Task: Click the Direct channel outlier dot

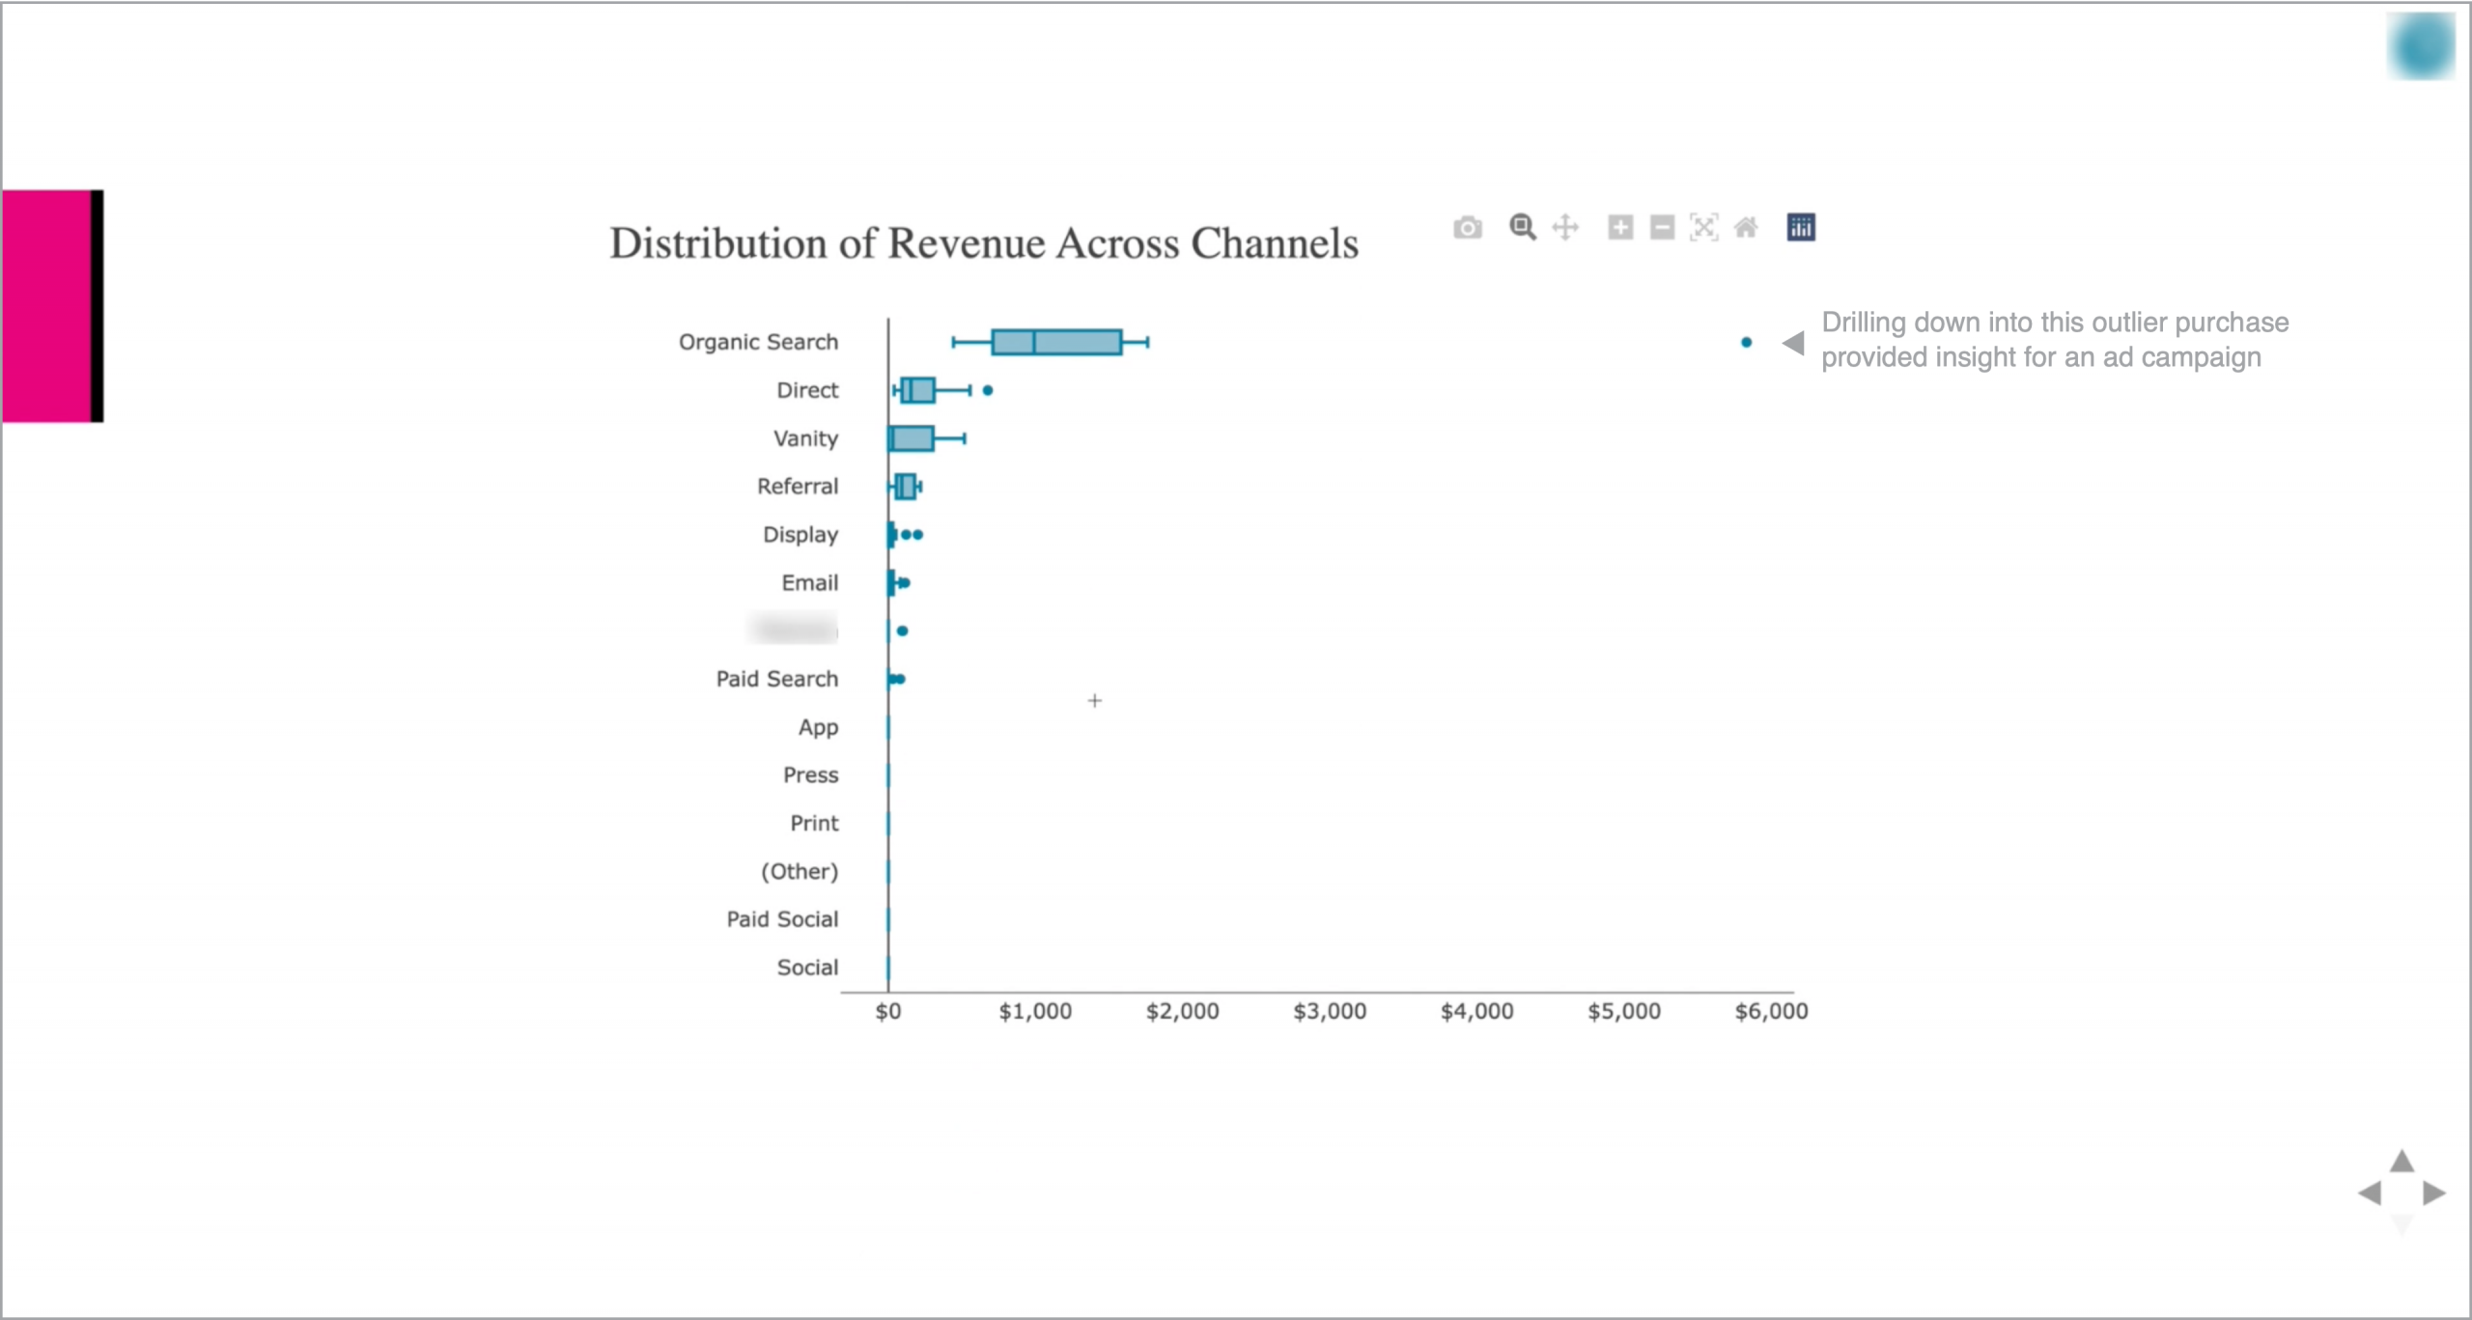Action: (987, 390)
